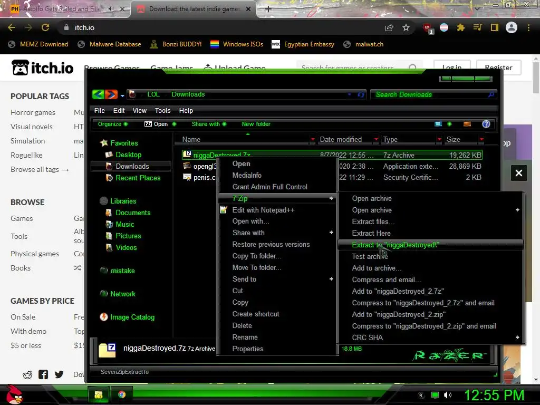Select Properties in the context menu
Image resolution: width=540 pixels, height=405 pixels.
point(248,349)
